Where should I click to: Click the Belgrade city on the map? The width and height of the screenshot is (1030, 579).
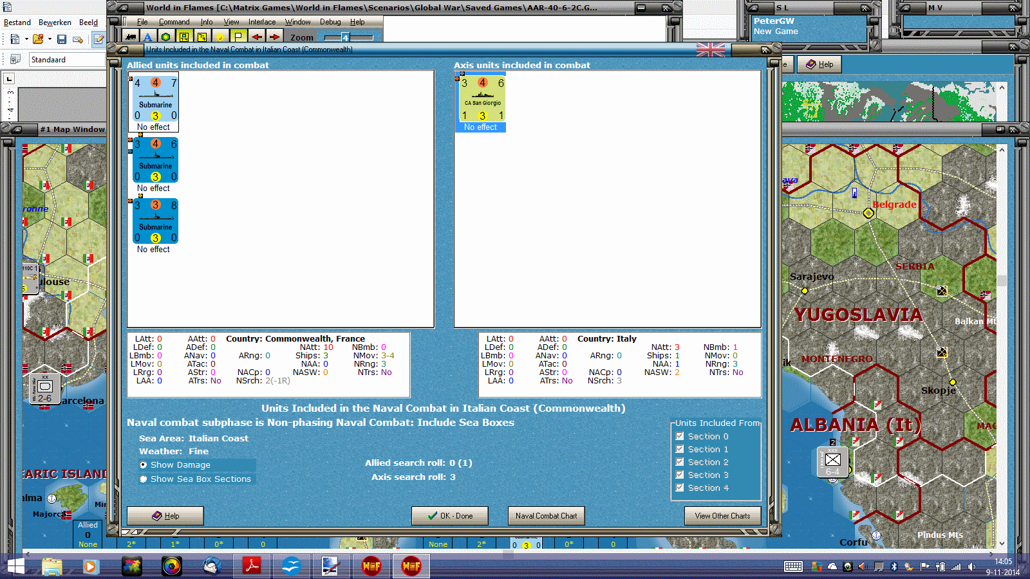tap(868, 213)
